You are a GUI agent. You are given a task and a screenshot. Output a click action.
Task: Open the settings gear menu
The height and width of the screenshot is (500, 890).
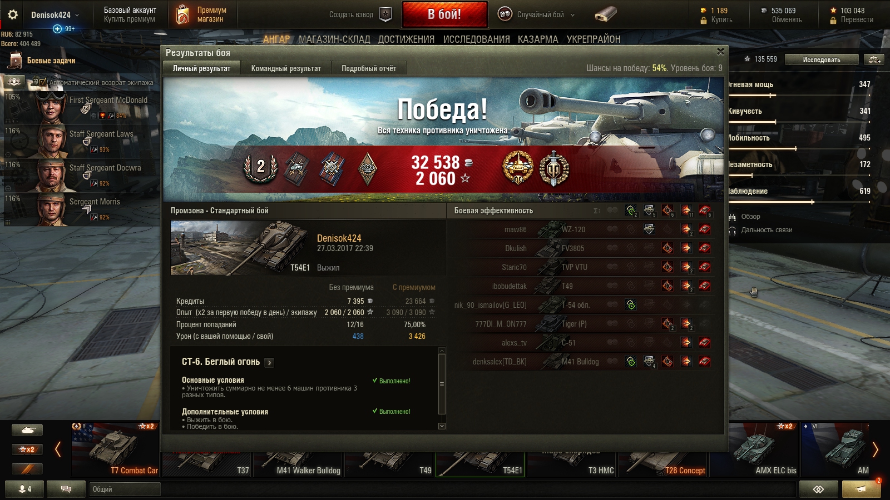[12, 14]
